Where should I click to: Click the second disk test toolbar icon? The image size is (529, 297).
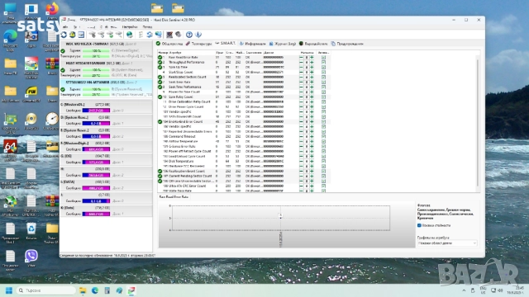(x=101, y=35)
